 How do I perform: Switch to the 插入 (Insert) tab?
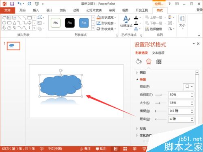[x=36, y=10]
